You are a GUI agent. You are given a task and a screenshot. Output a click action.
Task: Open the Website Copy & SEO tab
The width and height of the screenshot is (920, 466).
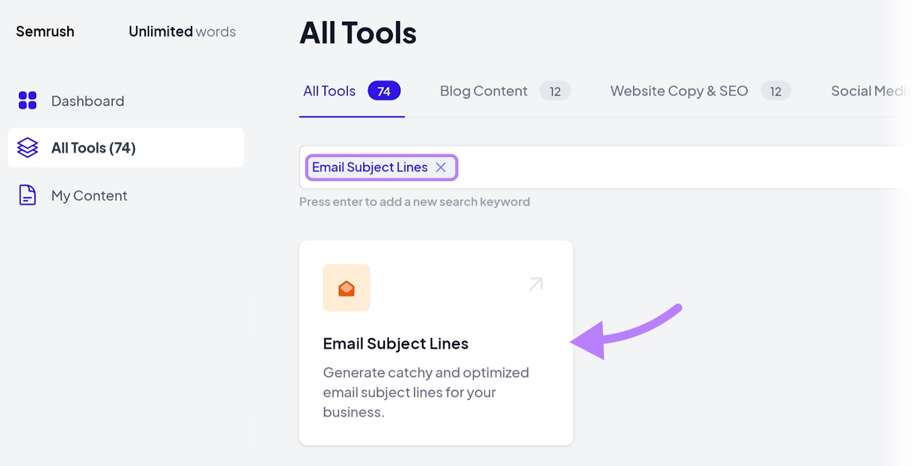tap(678, 90)
